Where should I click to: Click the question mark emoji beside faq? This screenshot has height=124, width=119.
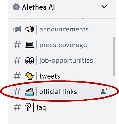[x=28, y=107]
